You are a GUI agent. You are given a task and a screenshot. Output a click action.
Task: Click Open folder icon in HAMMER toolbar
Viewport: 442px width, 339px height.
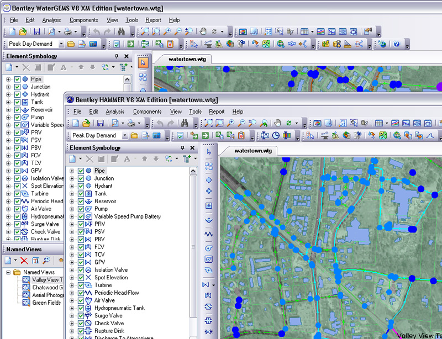click(86, 123)
